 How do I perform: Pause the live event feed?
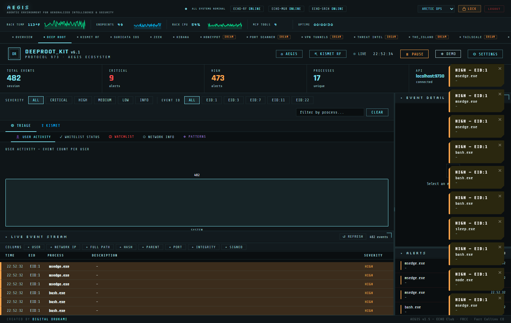(415, 54)
